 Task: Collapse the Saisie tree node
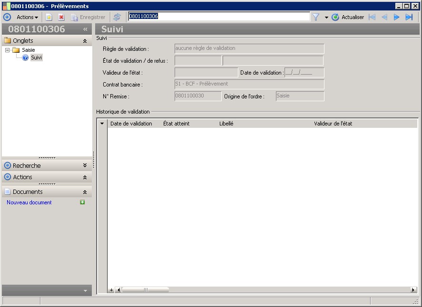7,50
